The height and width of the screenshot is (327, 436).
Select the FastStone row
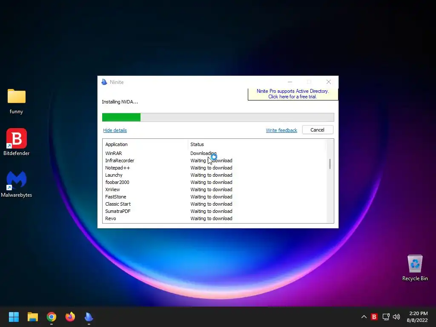pyautogui.click(x=214, y=197)
